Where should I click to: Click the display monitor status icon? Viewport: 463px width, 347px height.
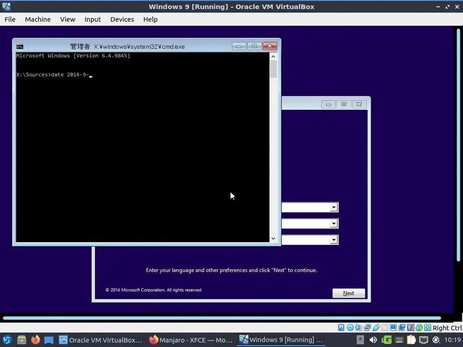tap(393, 328)
